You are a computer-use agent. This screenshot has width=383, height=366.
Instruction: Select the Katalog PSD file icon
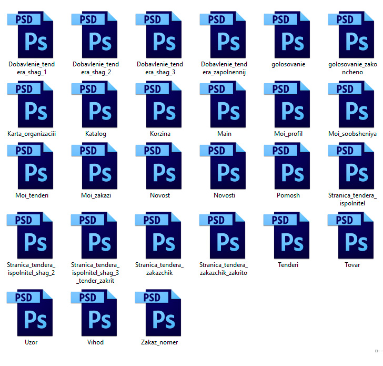(x=95, y=104)
